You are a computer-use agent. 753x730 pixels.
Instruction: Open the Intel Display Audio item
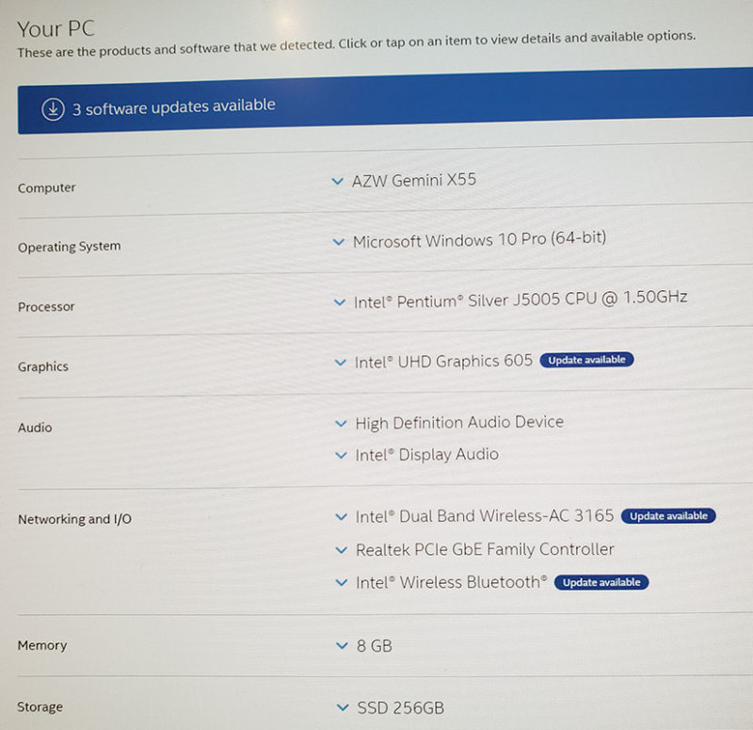[426, 455]
